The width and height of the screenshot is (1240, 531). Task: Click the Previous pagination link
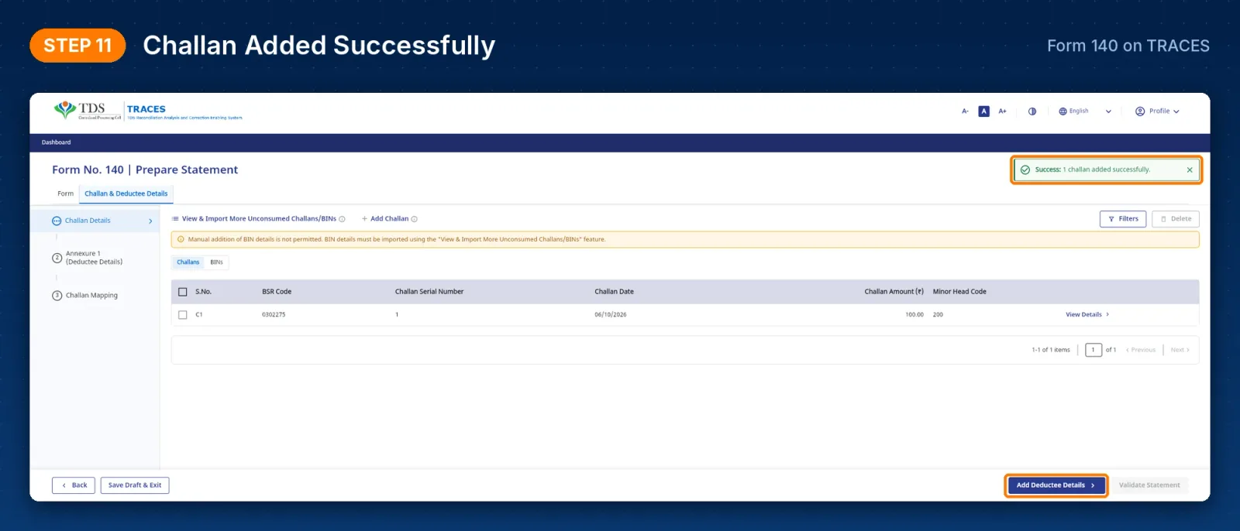coord(1141,350)
